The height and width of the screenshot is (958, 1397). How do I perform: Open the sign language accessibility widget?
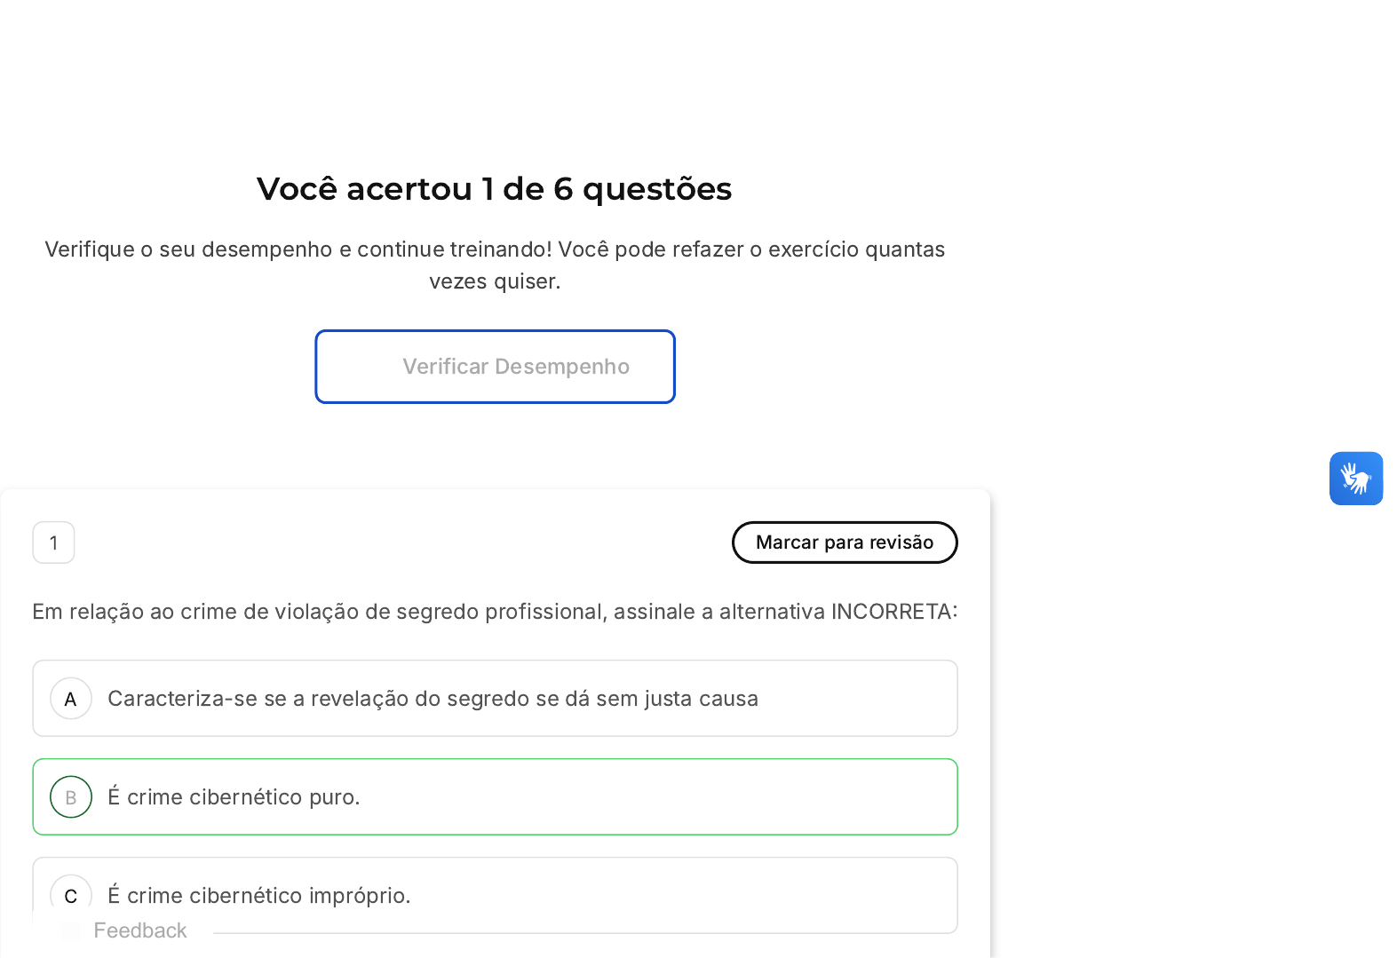(1355, 479)
